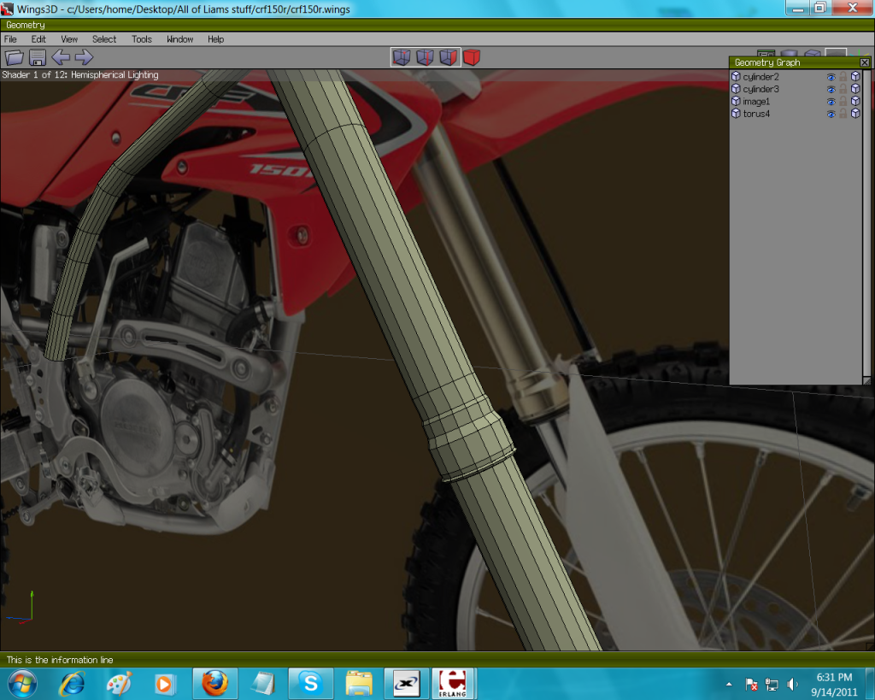This screenshot has height=700, width=875.
Task: Select image1 in the Geometry Graph
Action: point(756,101)
